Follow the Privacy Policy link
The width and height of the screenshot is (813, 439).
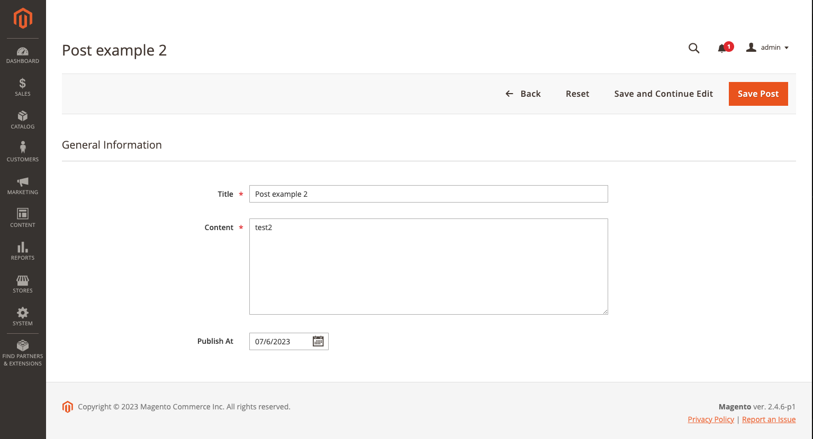(710, 419)
